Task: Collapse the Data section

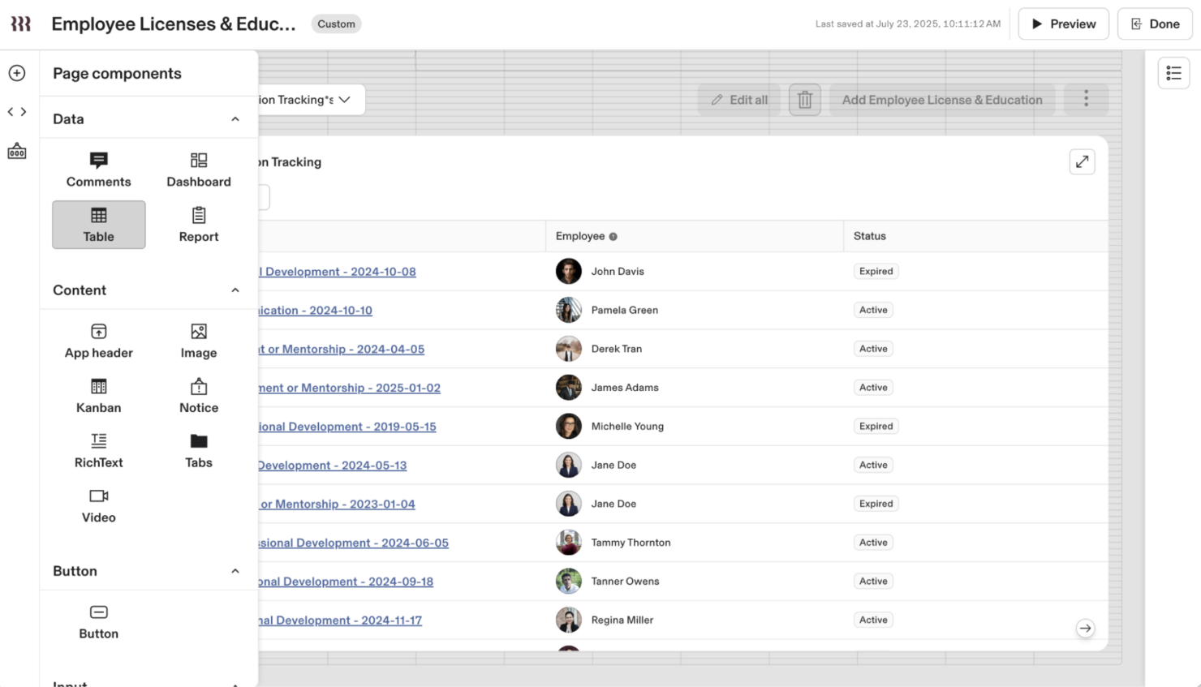Action: click(235, 118)
